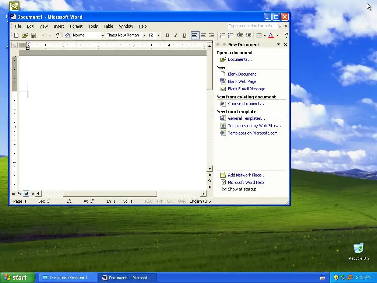Screen dimensions: 377x283
Task: Open the Edit menu
Action: [x=30, y=26]
